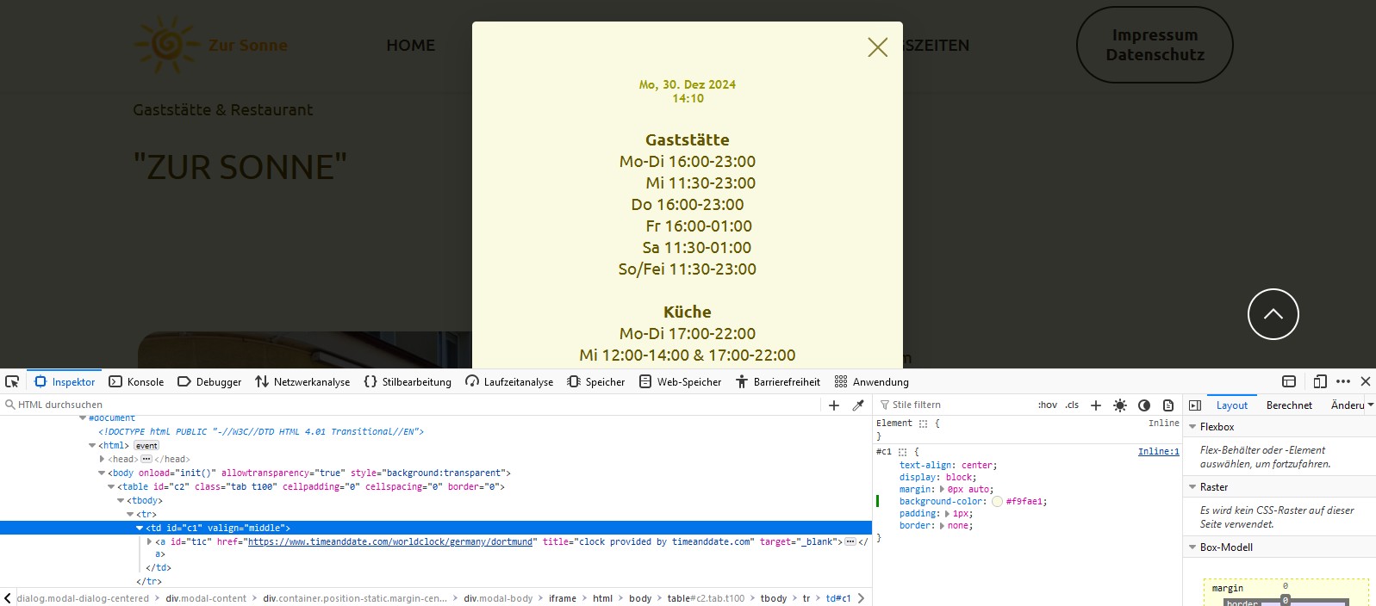Toggle the 3-pane inspector sidebar icon

[x=1195, y=405]
